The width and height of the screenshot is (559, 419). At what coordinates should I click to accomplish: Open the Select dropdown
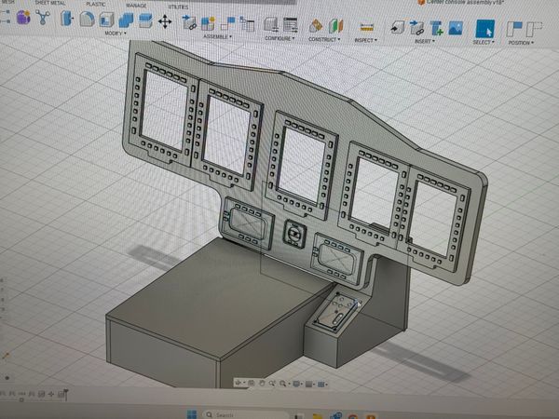coord(484,42)
